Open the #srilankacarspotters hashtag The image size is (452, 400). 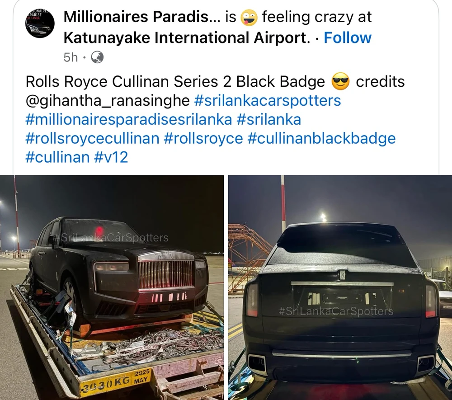pos(268,101)
